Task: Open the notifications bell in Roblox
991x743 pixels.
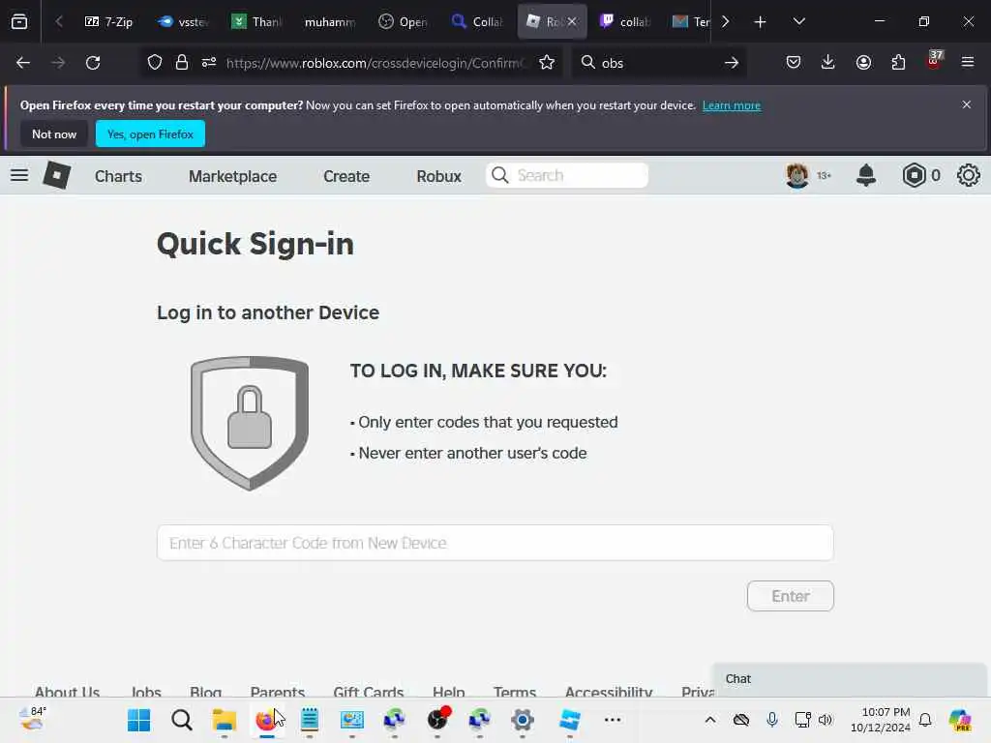Action: 866,175
